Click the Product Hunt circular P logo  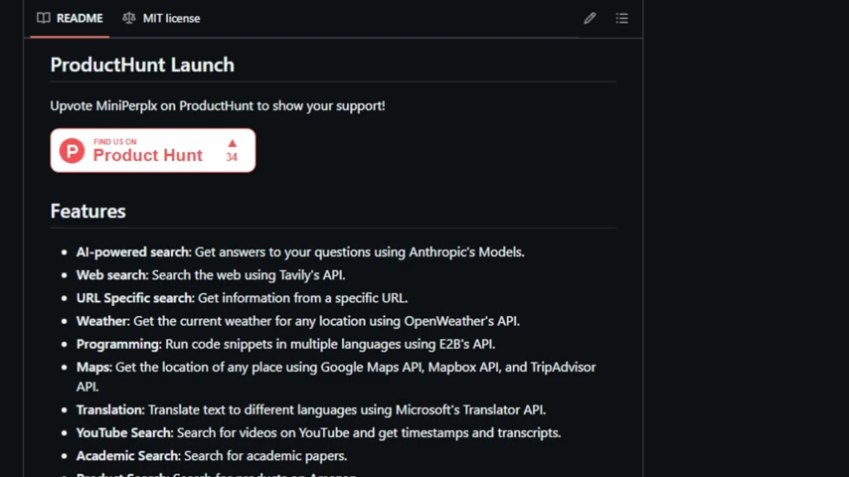[72, 150]
